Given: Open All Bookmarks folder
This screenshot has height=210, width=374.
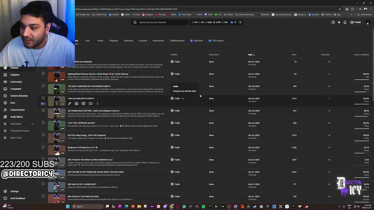Looking at the screenshot, I should point(364,15).
